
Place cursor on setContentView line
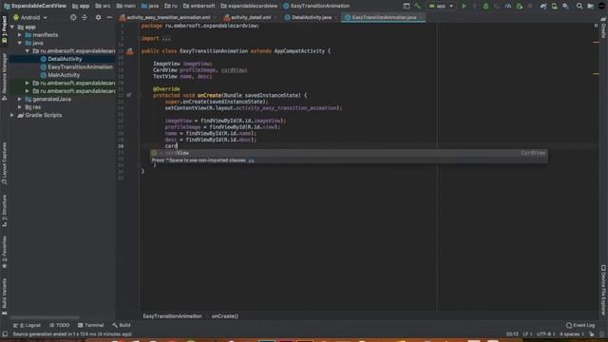254,107
